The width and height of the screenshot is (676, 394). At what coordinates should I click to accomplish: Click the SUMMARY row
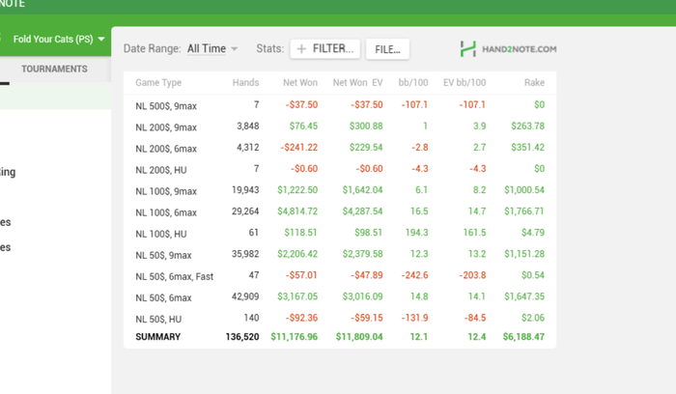coord(340,337)
